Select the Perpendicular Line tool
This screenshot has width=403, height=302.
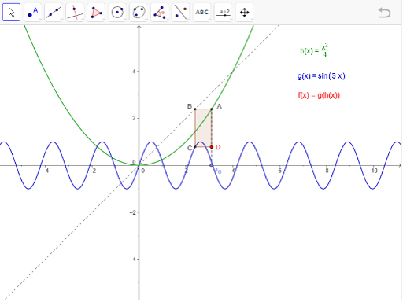pos(75,12)
